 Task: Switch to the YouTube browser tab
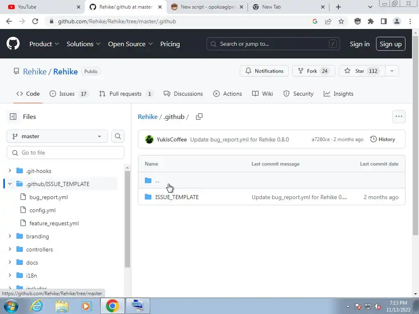(42, 7)
